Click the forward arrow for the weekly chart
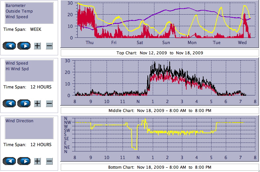This screenshot has width=260, height=172. click(24, 46)
